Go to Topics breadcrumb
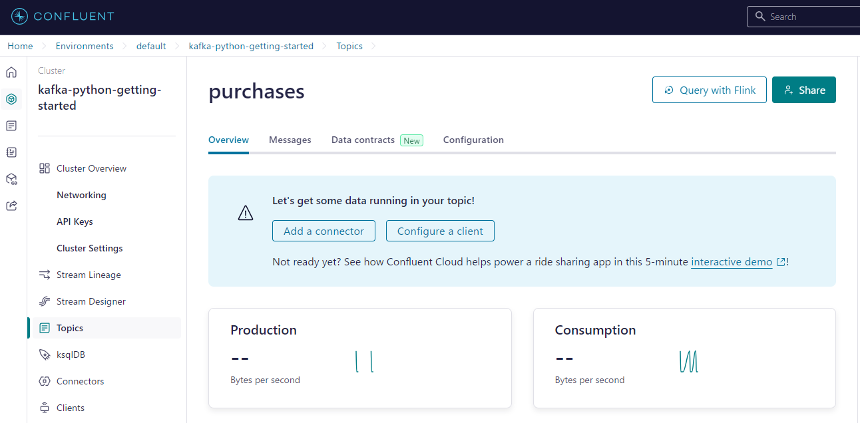This screenshot has height=423, width=860. (349, 46)
